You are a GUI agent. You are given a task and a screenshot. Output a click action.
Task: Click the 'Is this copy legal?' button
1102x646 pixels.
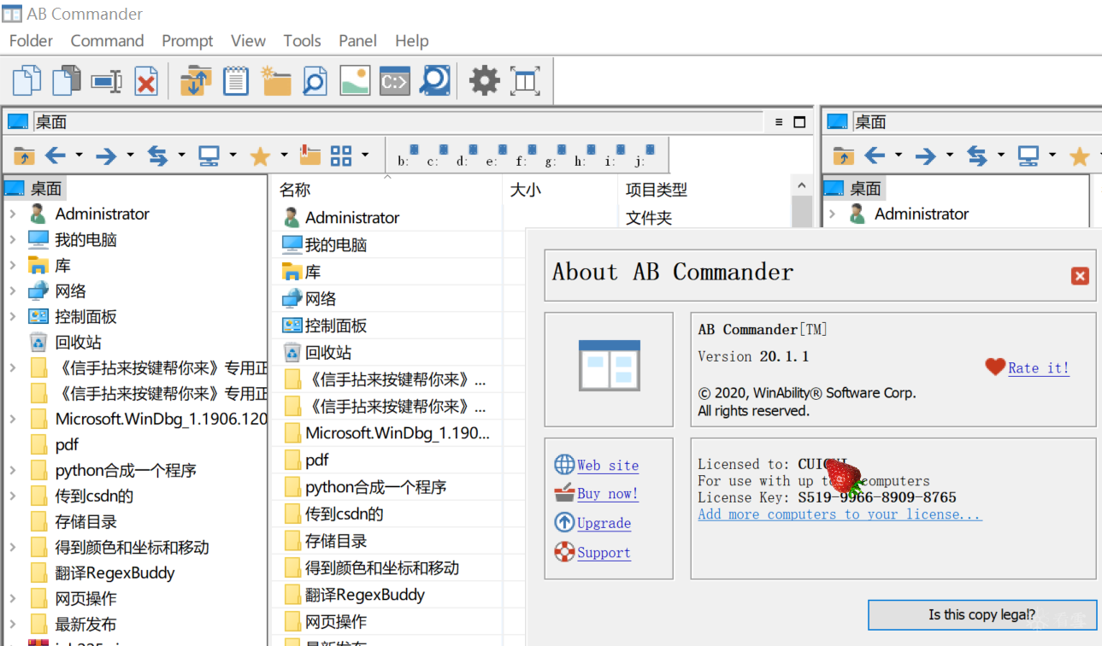(982, 614)
